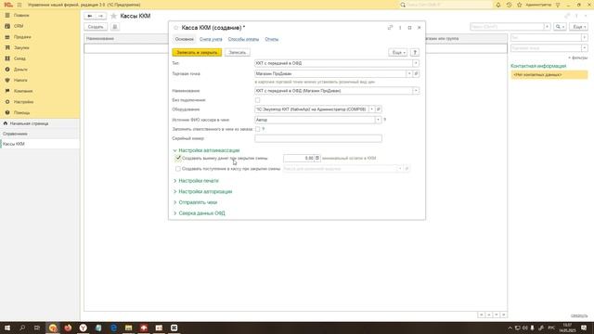
Task: Click the Серийный номер input field
Action: click(x=318, y=138)
